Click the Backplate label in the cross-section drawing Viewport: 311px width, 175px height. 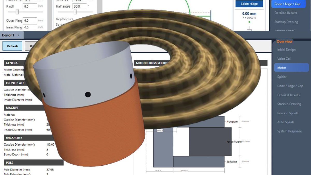[232, 162]
